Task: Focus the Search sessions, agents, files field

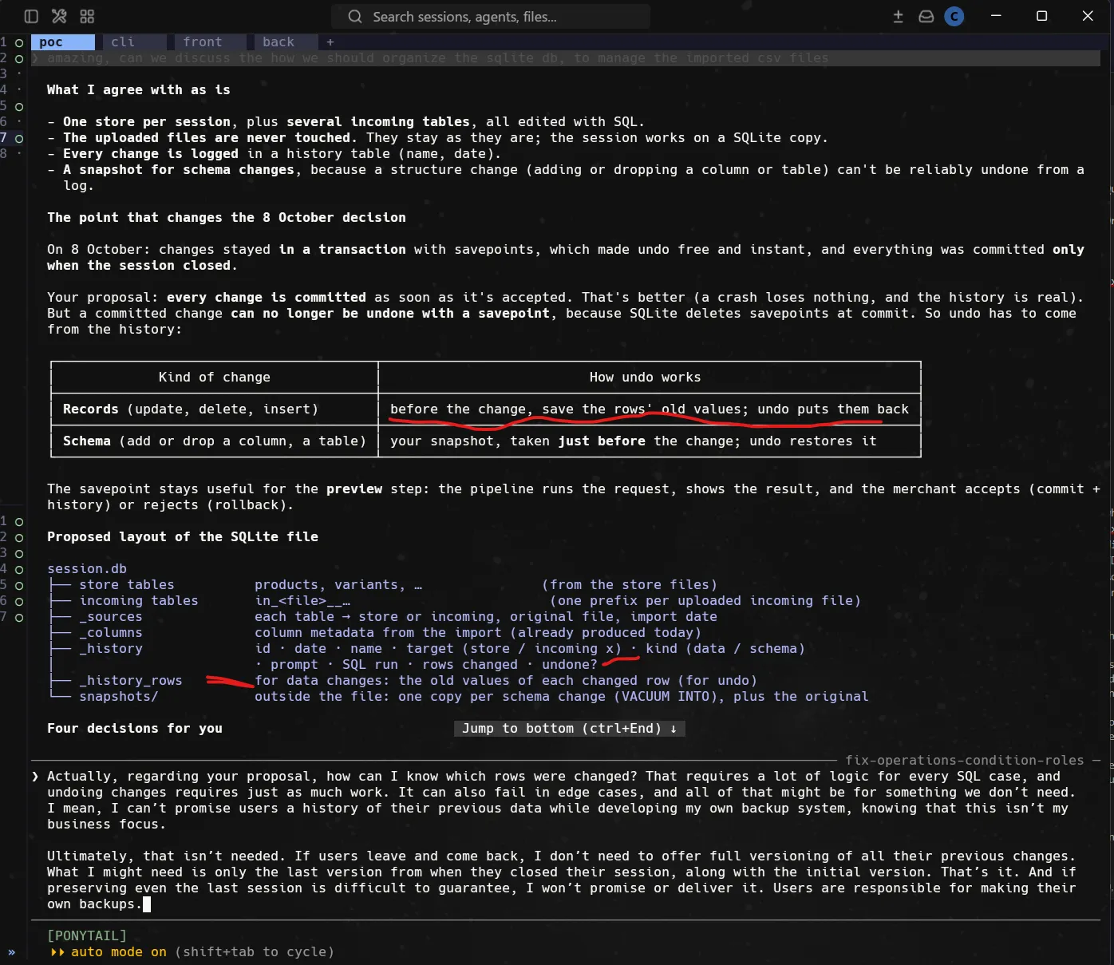Action: pyautogui.click(x=490, y=16)
